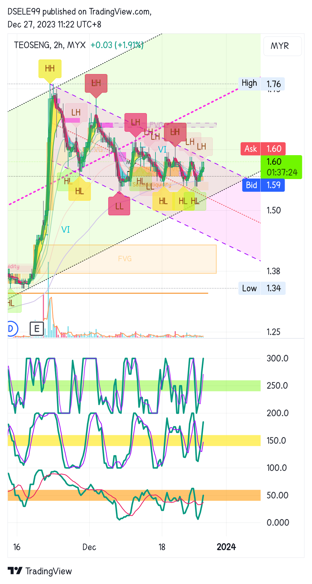Click the Low 1.34 price label
Image resolution: width=312 pixels, height=584 pixels.
click(x=262, y=288)
